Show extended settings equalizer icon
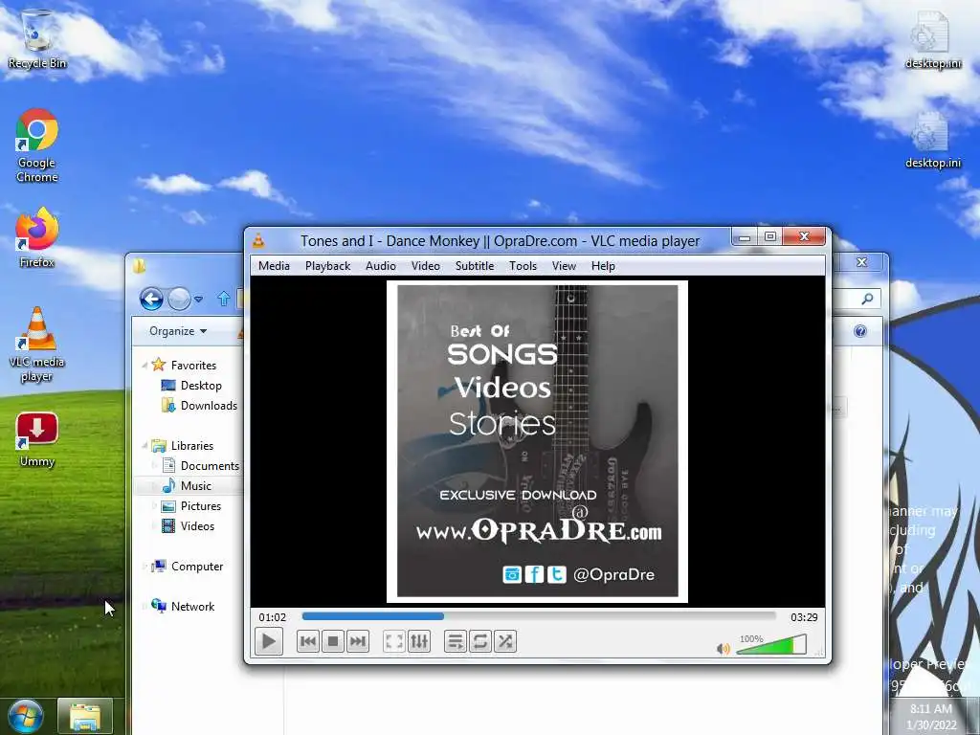 (419, 641)
